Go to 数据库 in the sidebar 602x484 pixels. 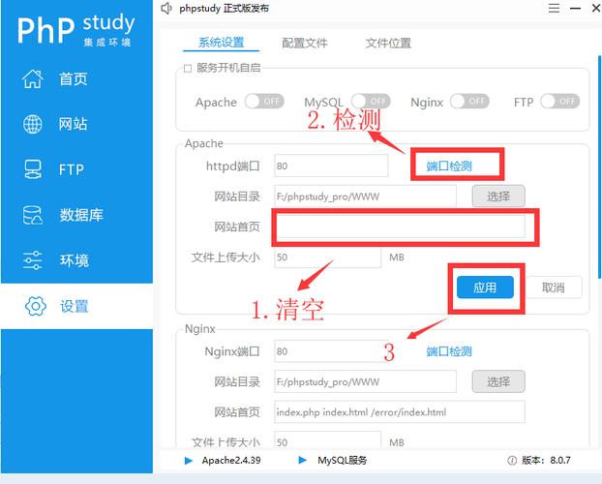click(x=81, y=215)
